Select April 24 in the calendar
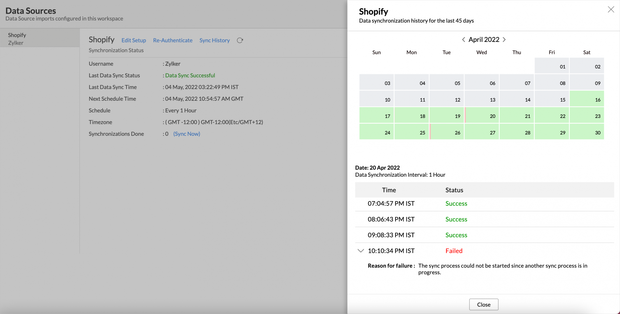The image size is (620, 314). 377,131
